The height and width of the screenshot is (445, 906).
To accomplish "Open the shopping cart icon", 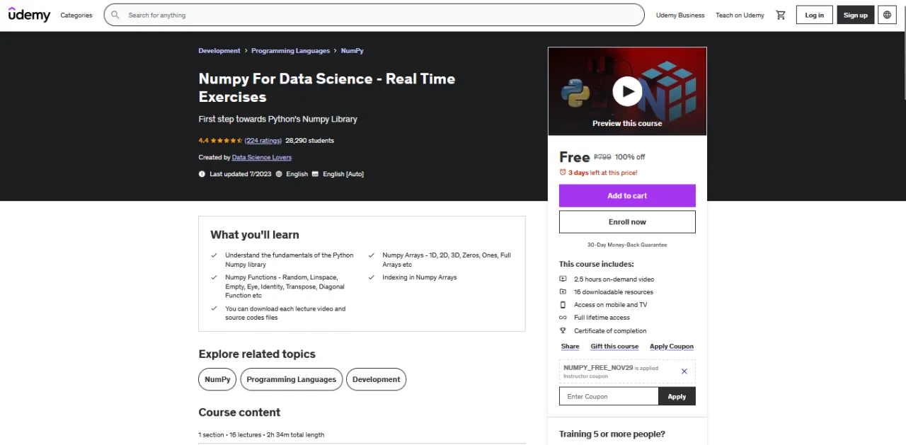I will pyautogui.click(x=781, y=15).
